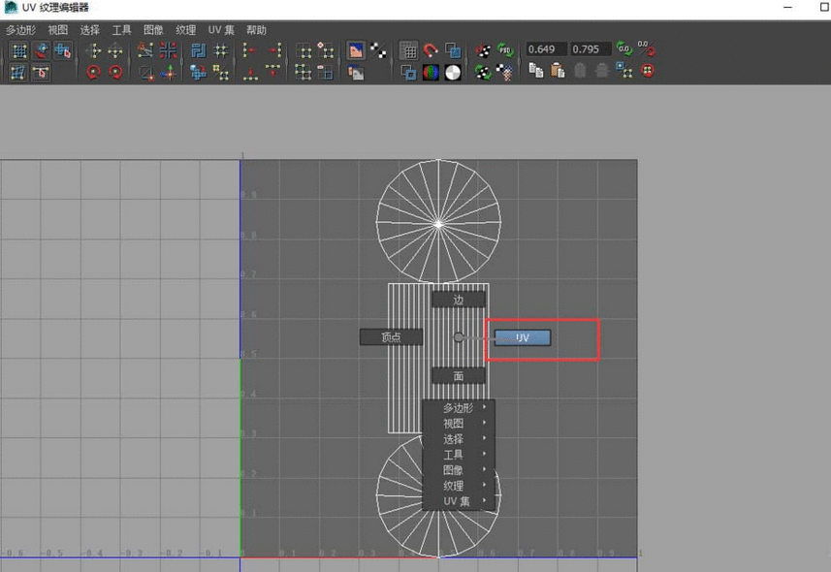The width and height of the screenshot is (831, 572).
Task: Choose UV in the marking menu
Action: click(x=523, y=337)
